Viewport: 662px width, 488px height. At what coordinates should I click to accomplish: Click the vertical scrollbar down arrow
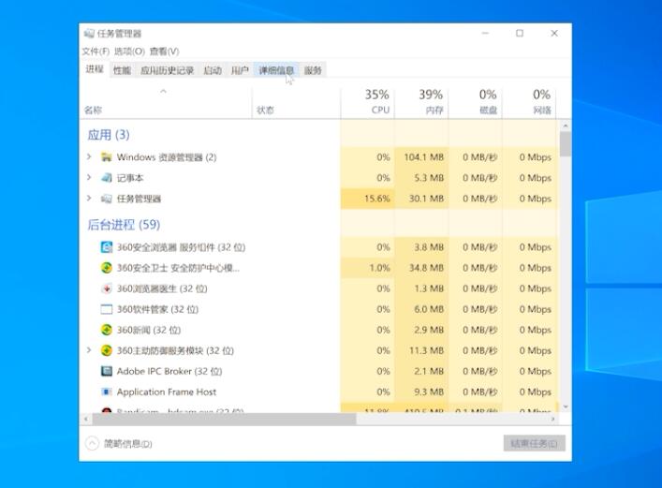tap(566, 407)
